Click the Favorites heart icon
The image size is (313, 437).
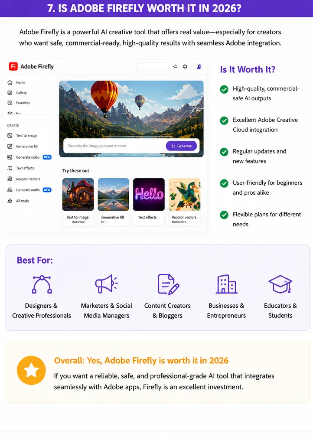10,103
